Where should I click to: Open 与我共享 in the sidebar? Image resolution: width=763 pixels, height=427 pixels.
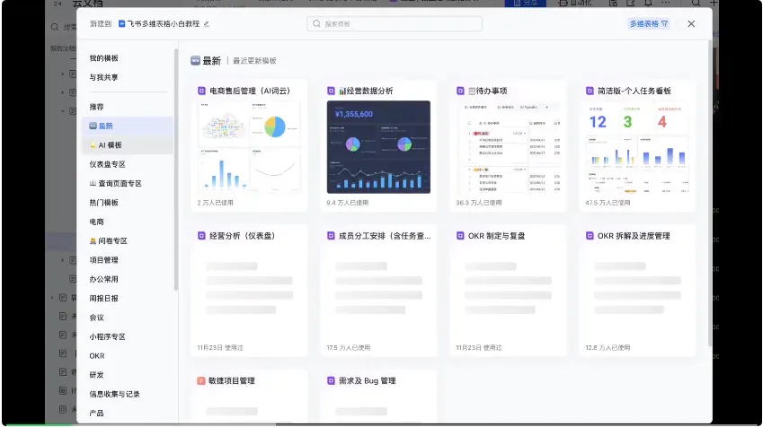click(103, 77)
